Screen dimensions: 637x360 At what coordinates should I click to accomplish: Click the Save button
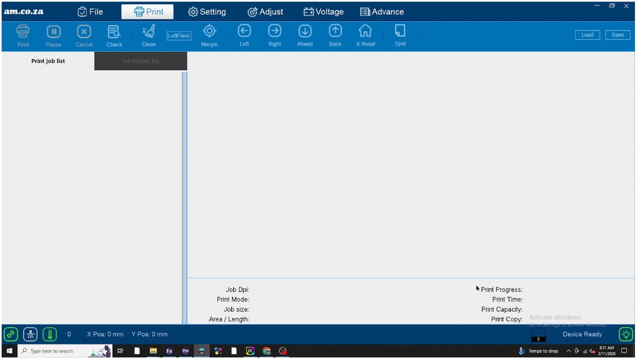[x=618, y=35]
